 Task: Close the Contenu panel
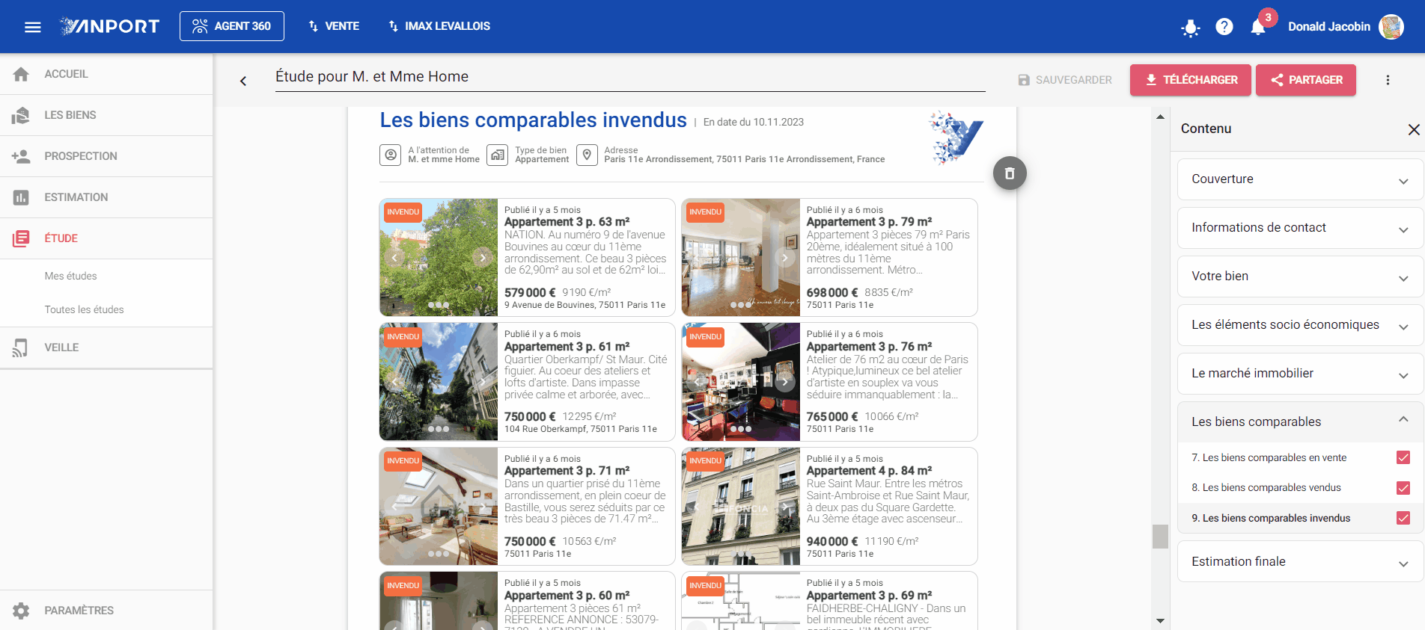coord(1414,129)
